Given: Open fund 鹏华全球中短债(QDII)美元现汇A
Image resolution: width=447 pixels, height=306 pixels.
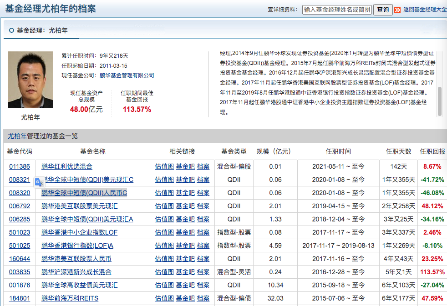Looking at the screenshot, I should [87, 220].
